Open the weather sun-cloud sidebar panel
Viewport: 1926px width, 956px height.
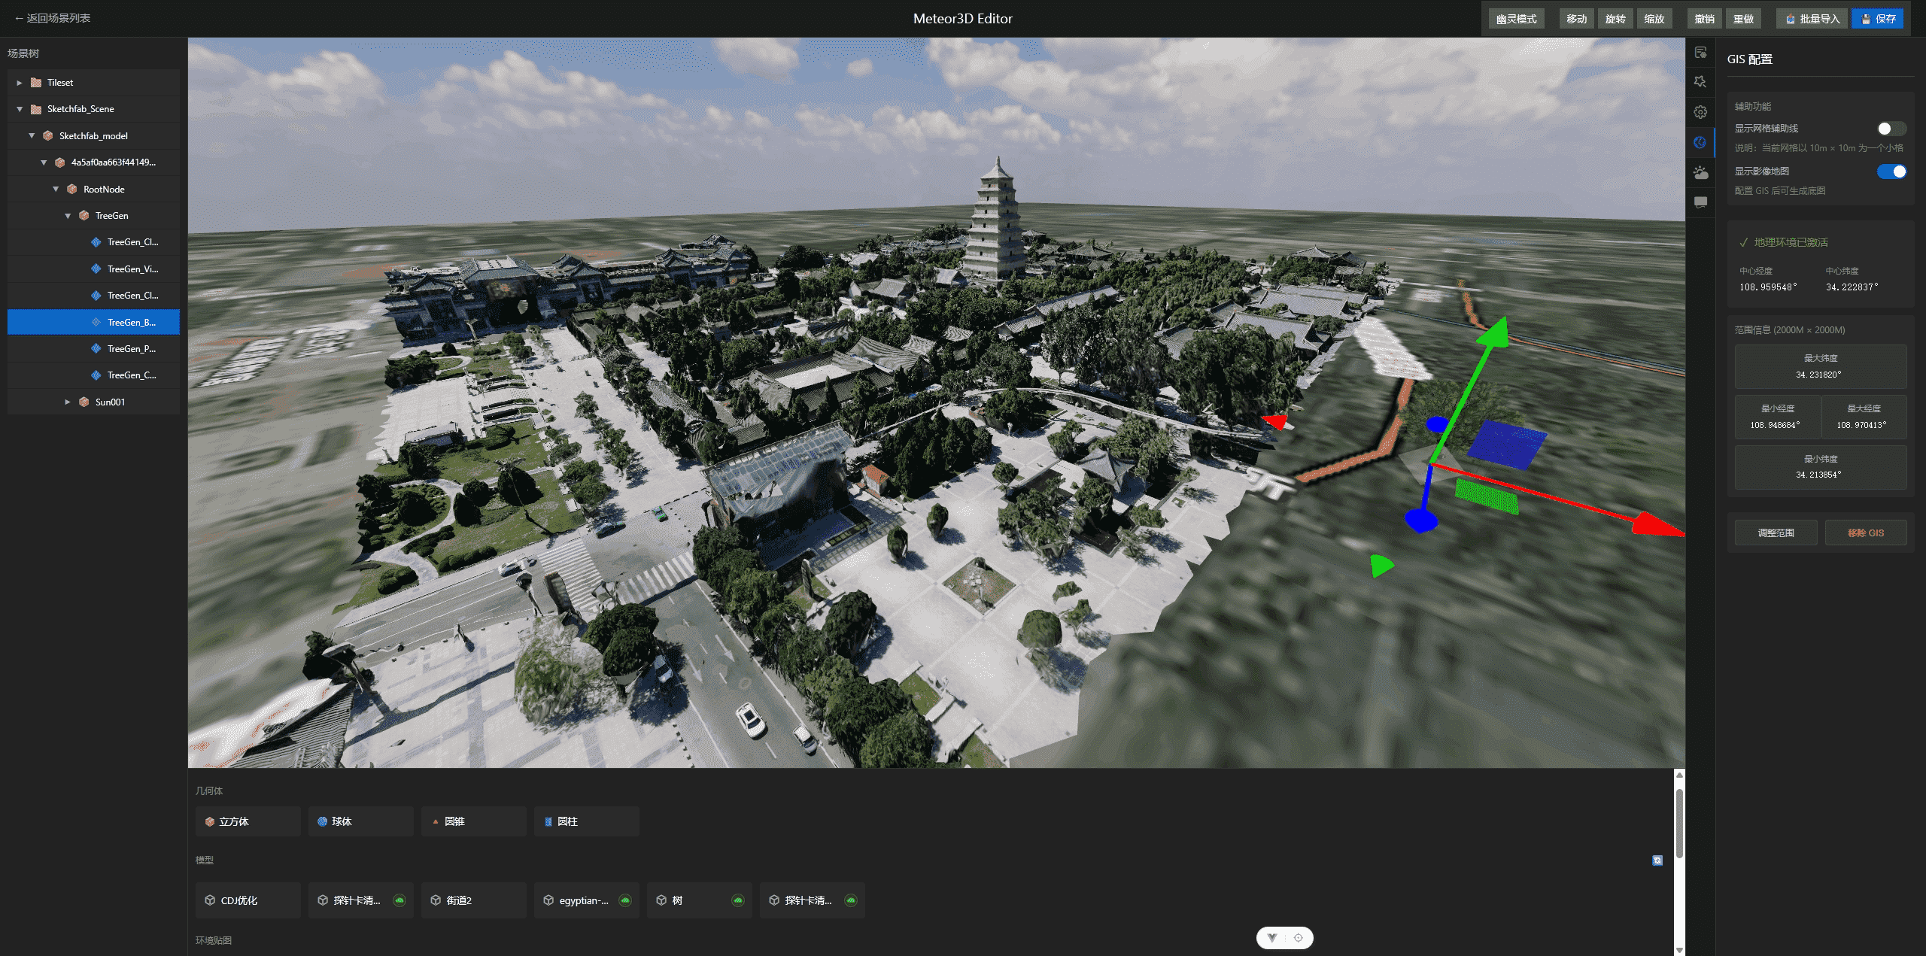click(1700, 172)
